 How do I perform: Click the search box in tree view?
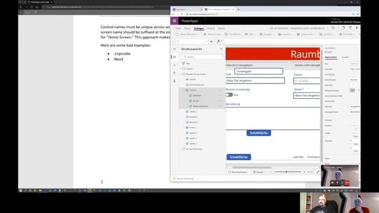(x=202, y=57)
